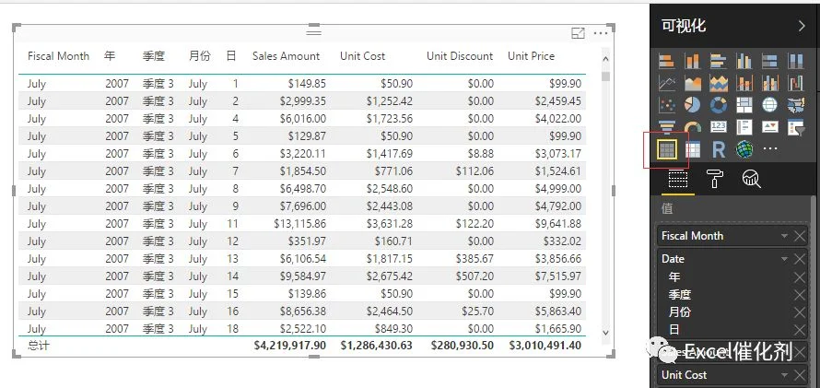Image resolution: width=820 pixels, height=388 pixels.
Task: Sort by Unit Price column header
Action: pyautogui.click(x=532, y=56)
